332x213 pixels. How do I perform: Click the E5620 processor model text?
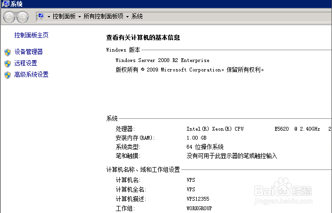[281, 129]
